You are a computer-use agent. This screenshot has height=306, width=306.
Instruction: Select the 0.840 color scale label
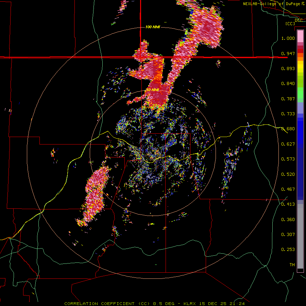click(x=288, y=84)
